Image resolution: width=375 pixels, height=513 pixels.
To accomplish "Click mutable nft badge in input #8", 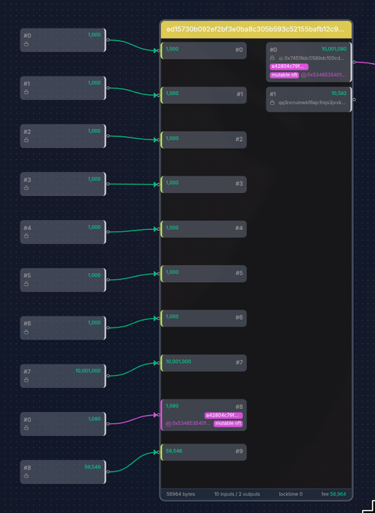I will coord(228,424).
